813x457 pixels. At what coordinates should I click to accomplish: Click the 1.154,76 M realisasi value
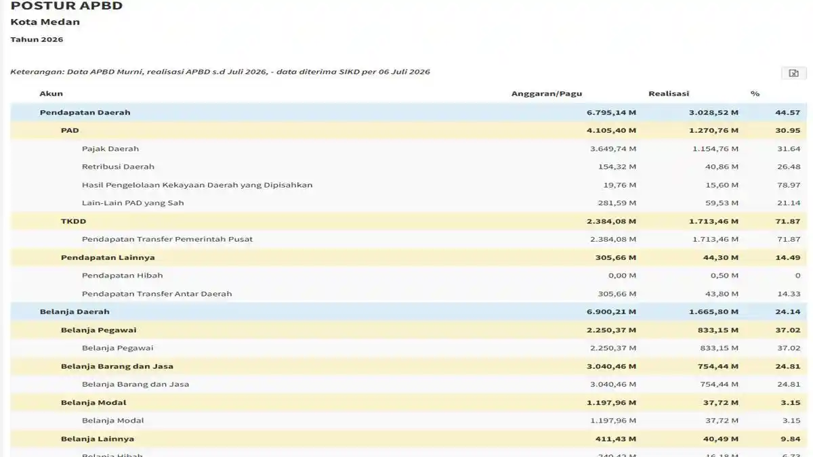click(715, 149)
